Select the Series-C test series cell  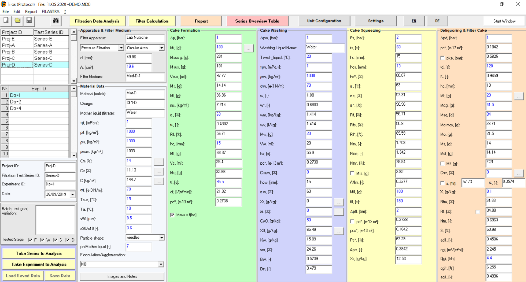point(51,58)
